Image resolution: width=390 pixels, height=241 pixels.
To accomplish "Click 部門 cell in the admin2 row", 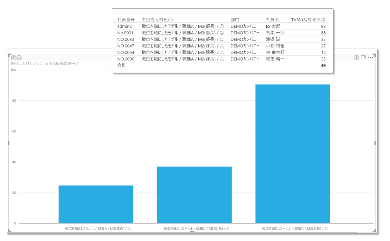I will click(x=245, y=26).
